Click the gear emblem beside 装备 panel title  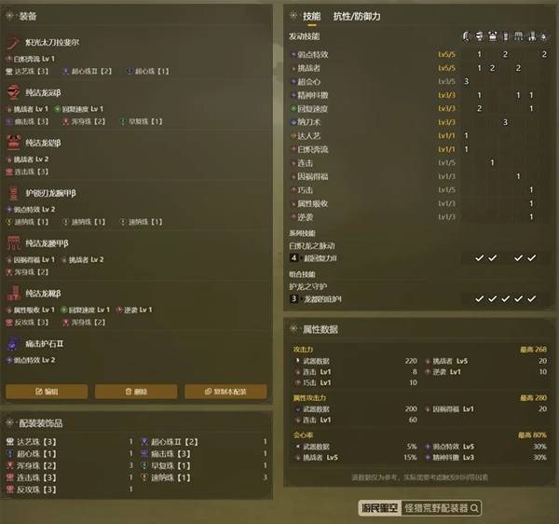coord(10,16)
